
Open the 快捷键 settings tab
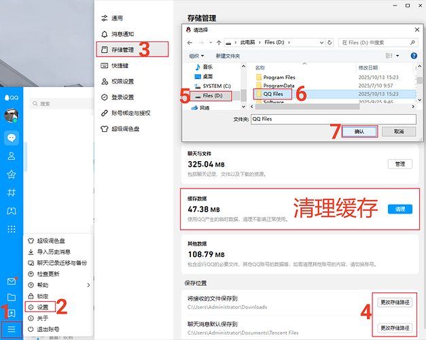pyautogui.click(x=132, y=65)
